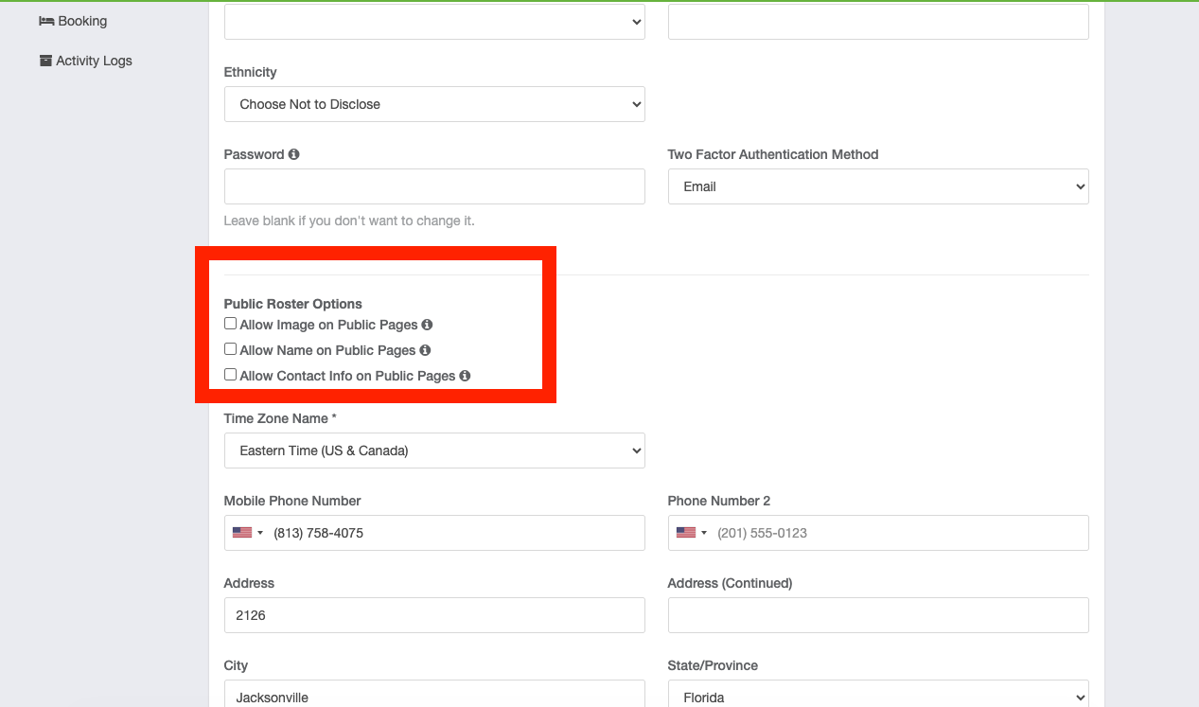Viewport: 1199px width, 707px height.
Task: Open the Ethnicity dropdown
Action: click(x=434, y=104)
